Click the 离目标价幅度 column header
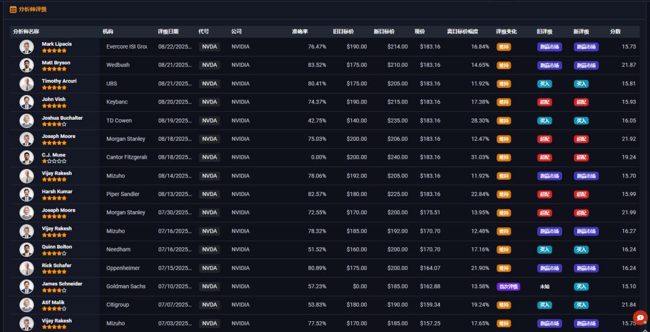Viewport: 650px width, 332px height. pos(462,31)
